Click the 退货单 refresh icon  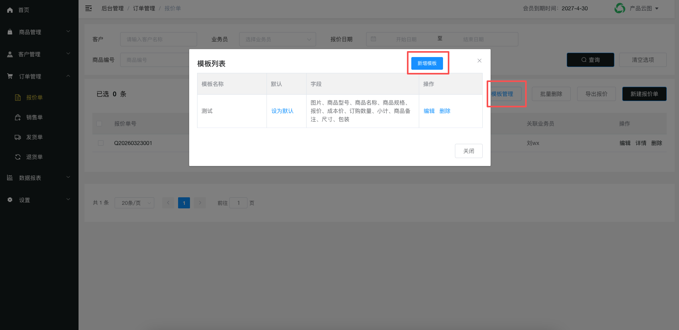click(x=18, y=157)
